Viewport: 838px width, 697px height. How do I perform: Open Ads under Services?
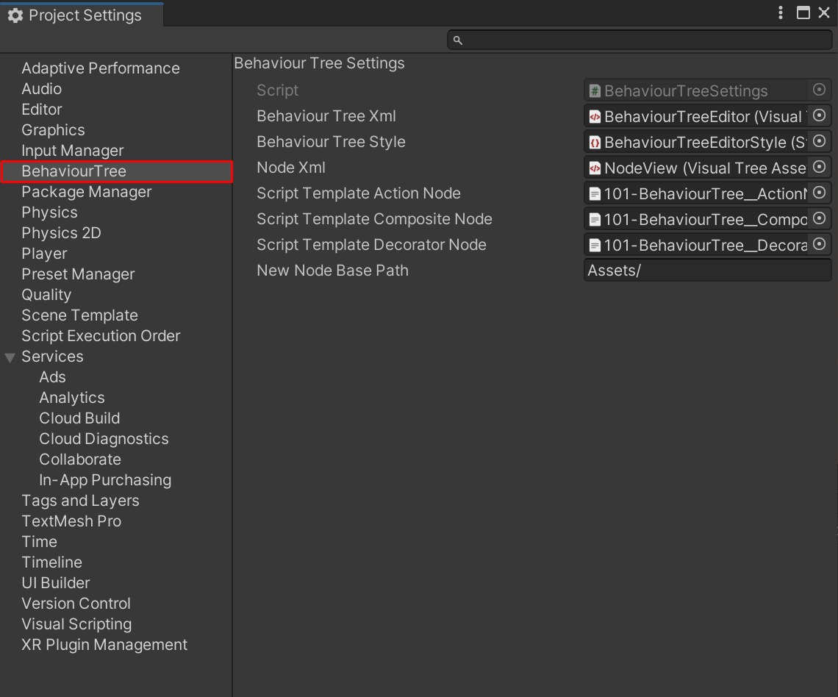[52, 377]
